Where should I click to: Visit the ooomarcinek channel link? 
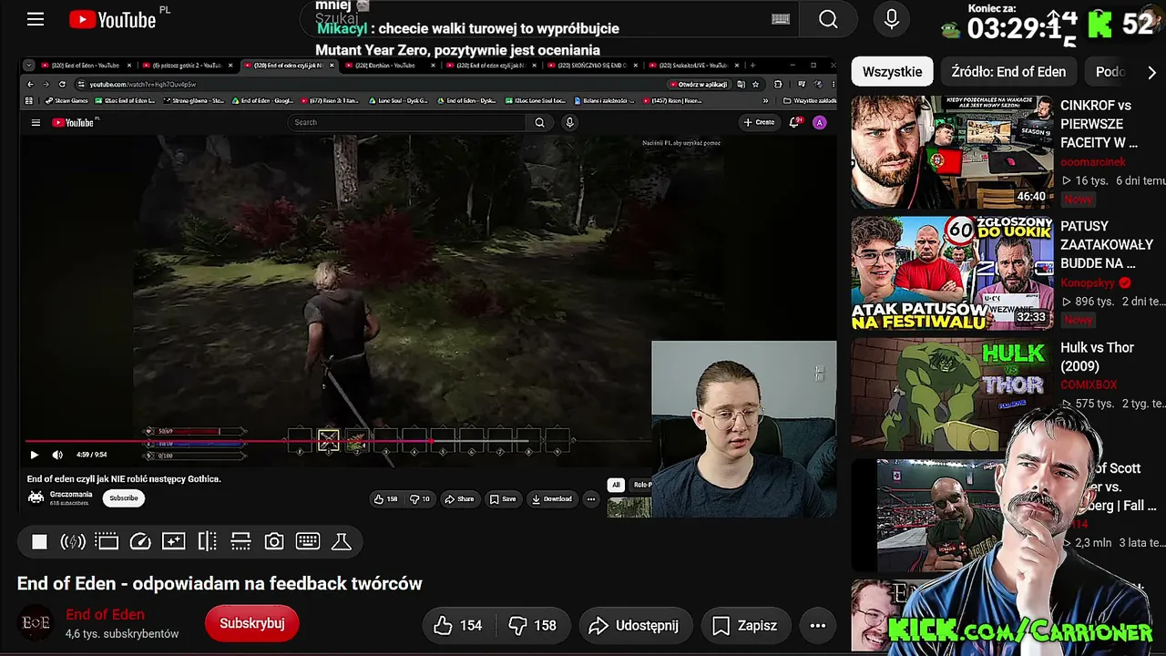pyautogui.click(x=1093, y=161)
